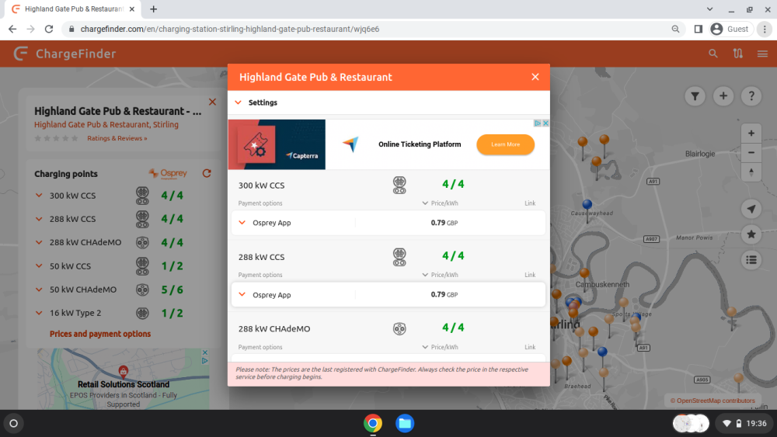Reload the page in Chrome
The width and height of the screenshot is (777, 437).
point(48,29)
